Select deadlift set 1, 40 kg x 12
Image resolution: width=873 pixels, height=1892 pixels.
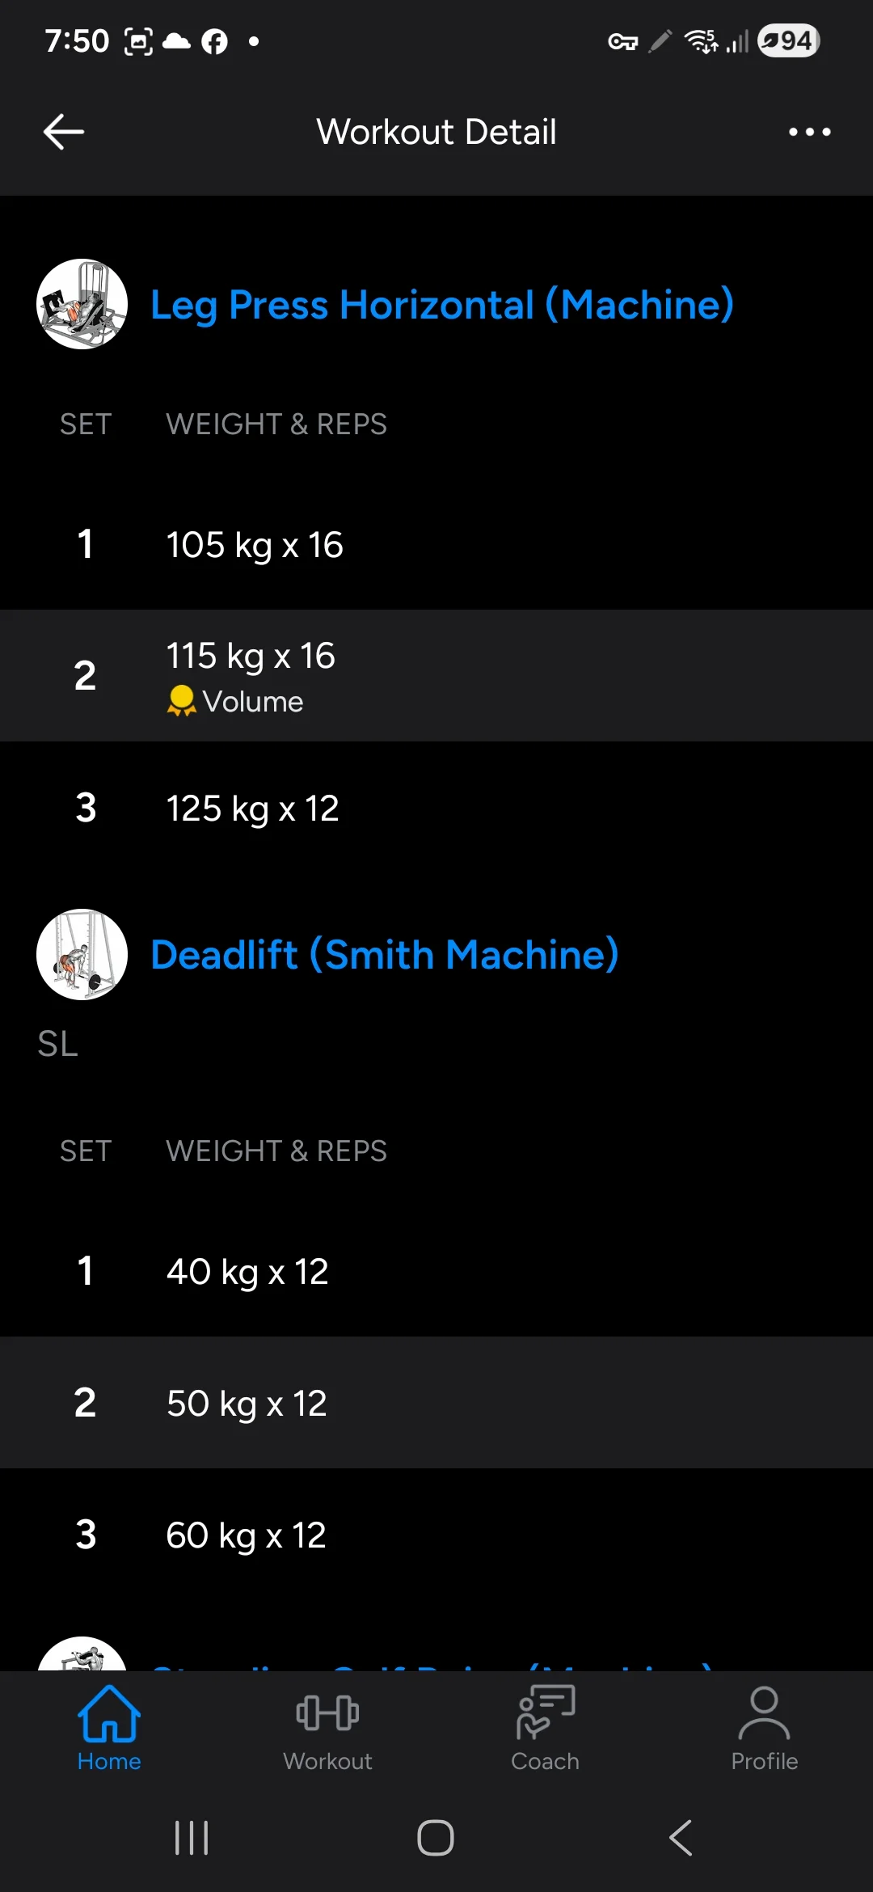436,1271
